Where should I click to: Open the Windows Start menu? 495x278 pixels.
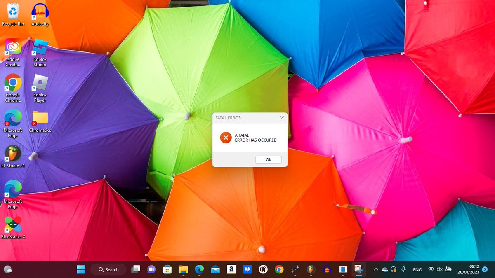point(81,269)
